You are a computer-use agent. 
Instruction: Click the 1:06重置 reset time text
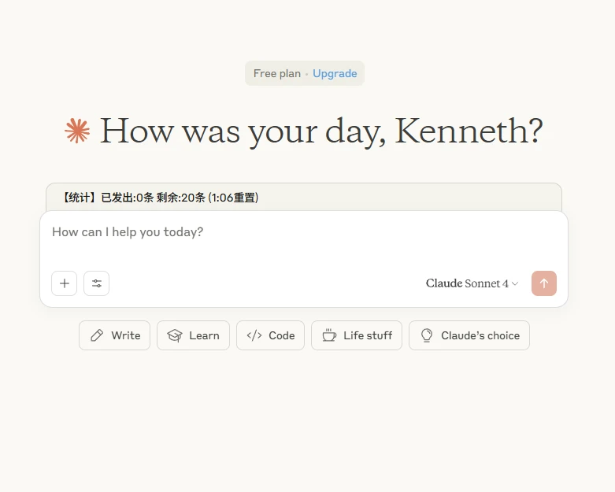pos(233,198)
